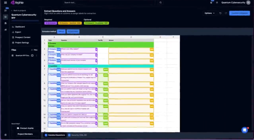
Task: Click the help icon beside Quantum Cybersecurity
Action: [217, 3]
